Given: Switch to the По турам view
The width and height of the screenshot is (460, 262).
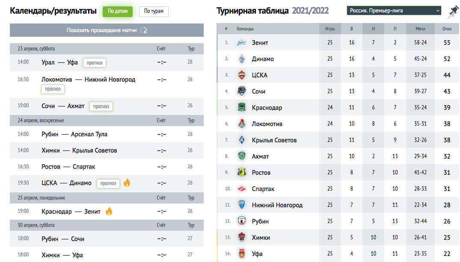Looking at the screenshot, I should (x=154, y=11).
